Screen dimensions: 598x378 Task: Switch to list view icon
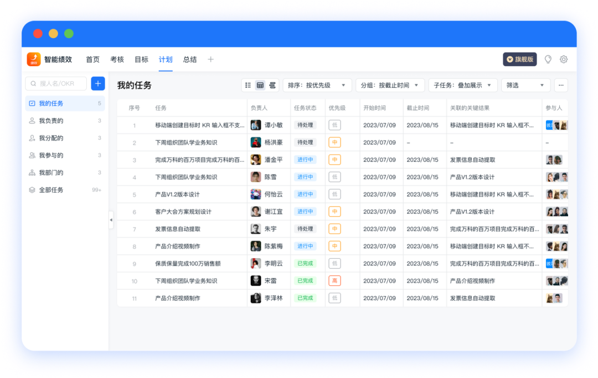[x=248, y=85]
